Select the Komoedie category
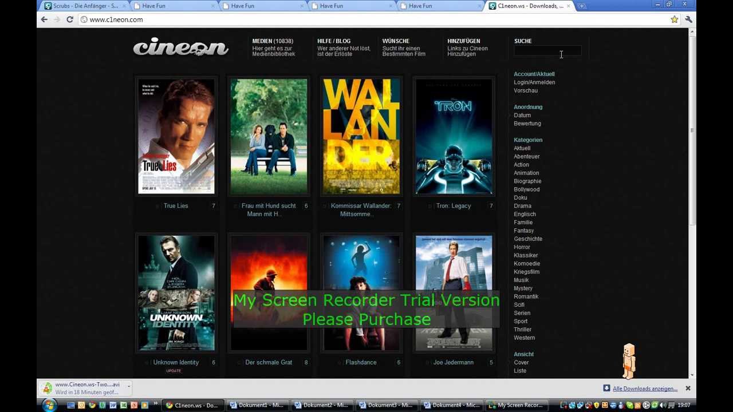733x412 pixels. pos(527,264)
